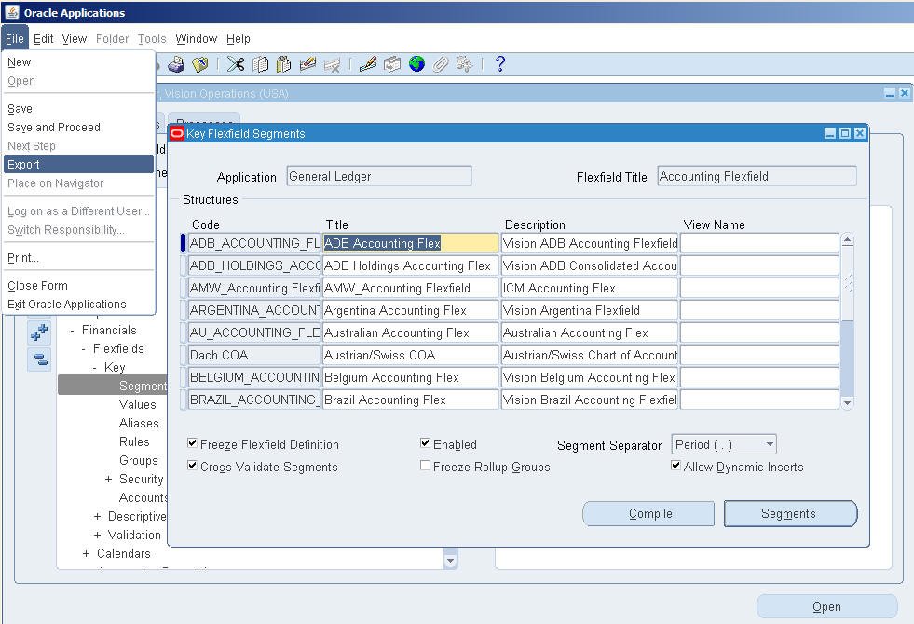
Task: Expand the Descriptive tree node
Action: coord(97,516)
